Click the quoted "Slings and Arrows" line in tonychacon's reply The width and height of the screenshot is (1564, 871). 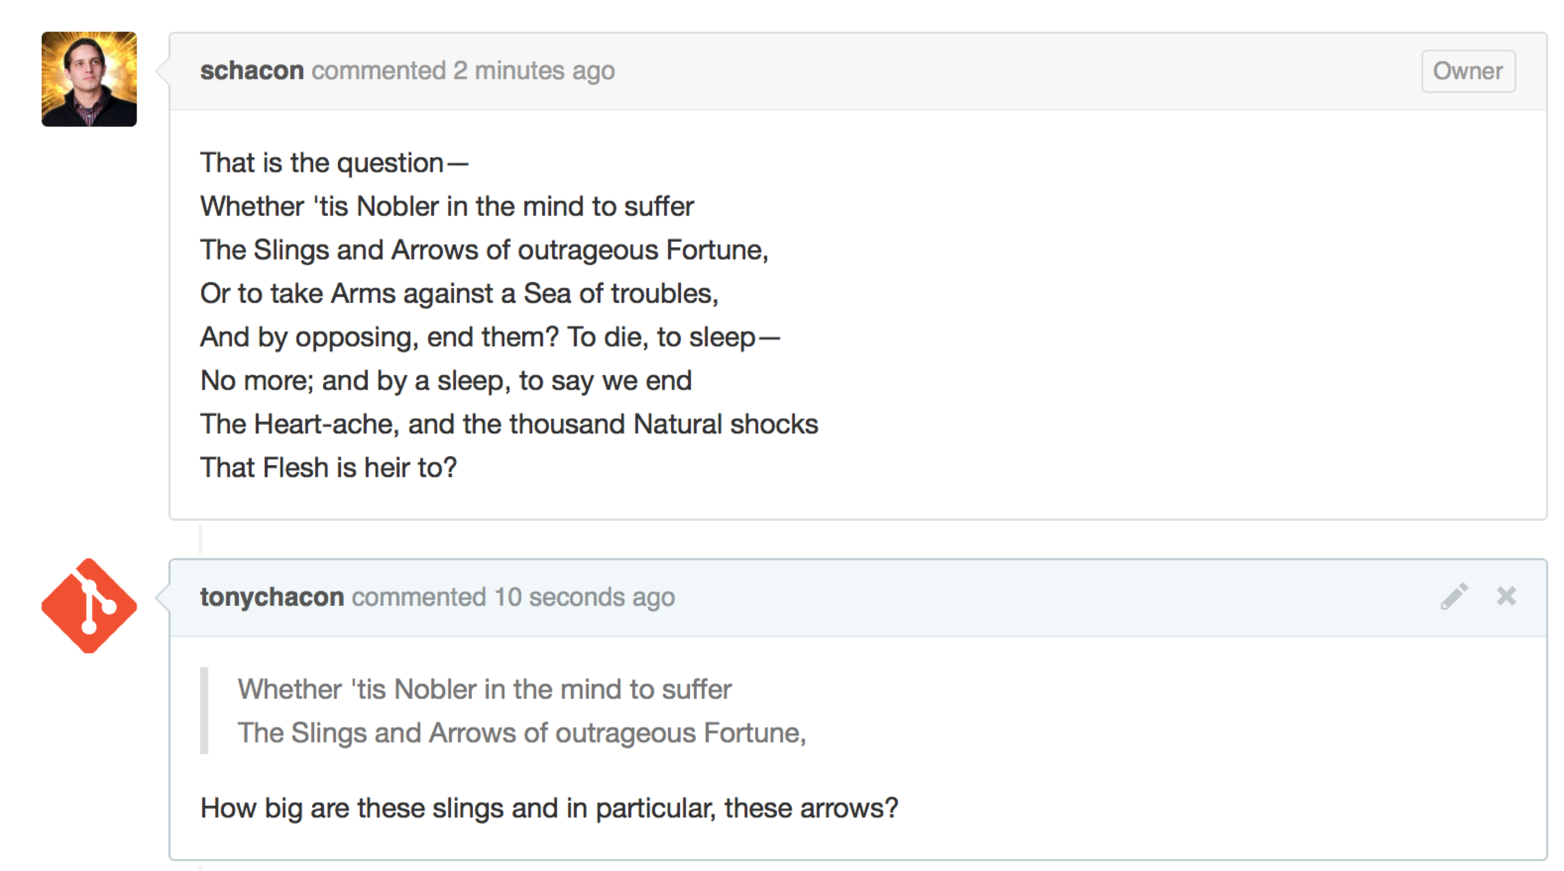tap(522, 733)
